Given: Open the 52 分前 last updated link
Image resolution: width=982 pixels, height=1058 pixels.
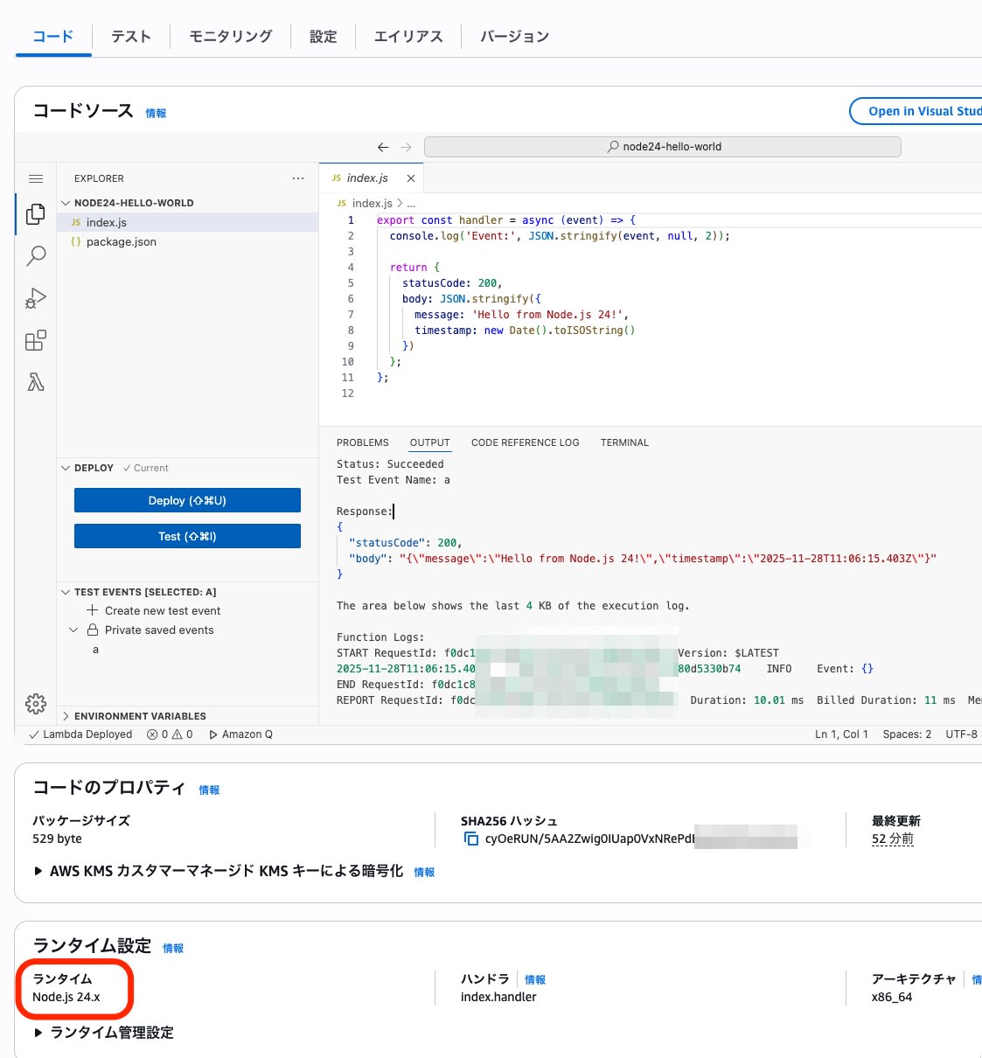Looking at the screenshot, I should [892, 838].
